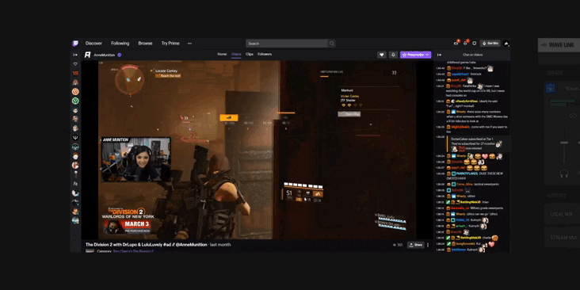Open the Browse menu item
The height and width of the screenshot is (290, 580).
coord(145,44)
